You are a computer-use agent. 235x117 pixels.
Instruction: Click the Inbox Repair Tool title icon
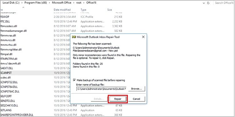tap(74, 37)
